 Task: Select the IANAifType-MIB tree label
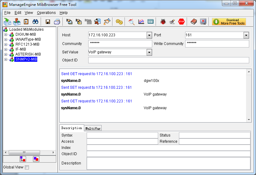[28, 39]
